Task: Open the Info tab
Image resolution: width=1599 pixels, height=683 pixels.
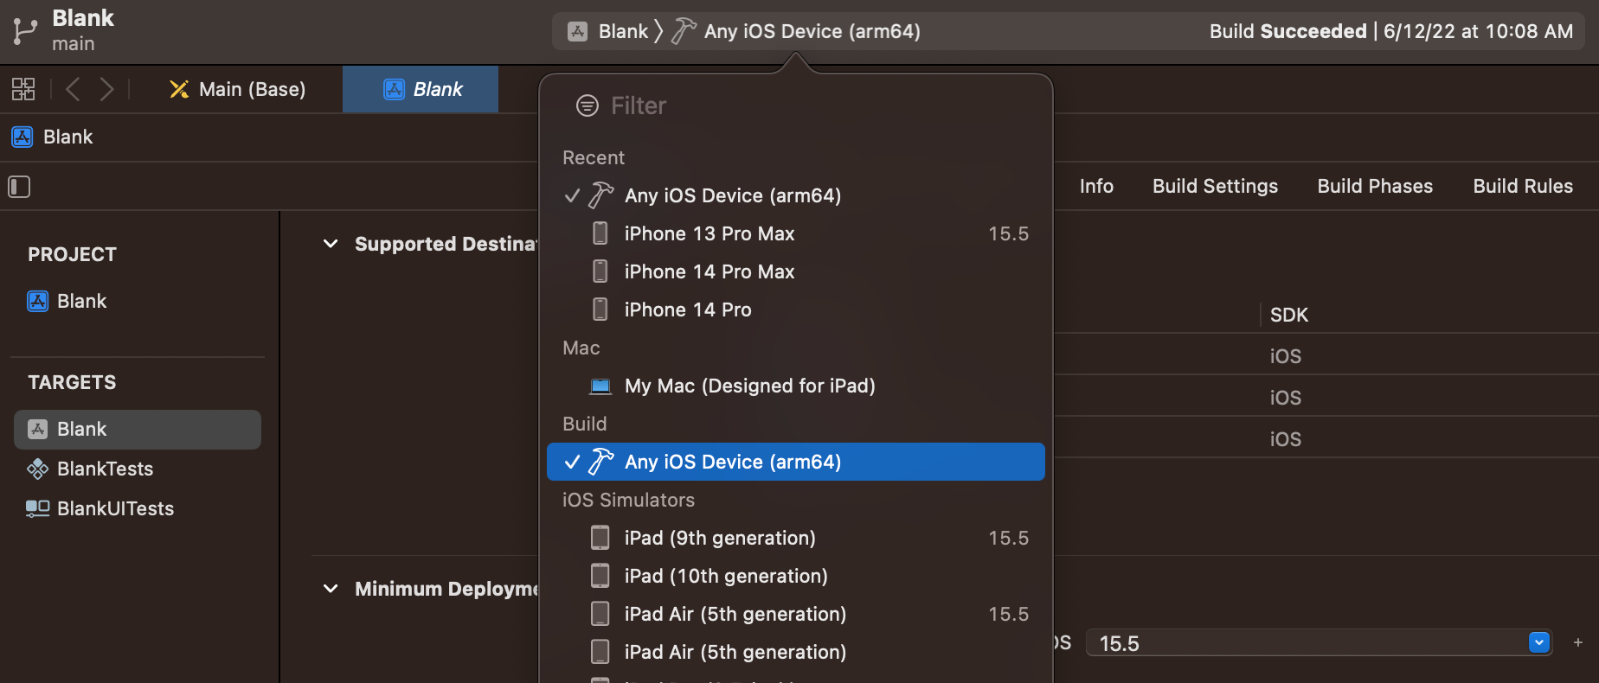Action: [1096, 186]
